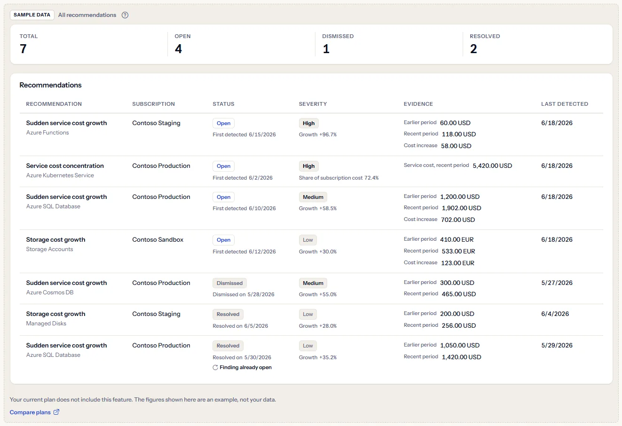Click the 5,420.00 USD service cost value
This screenshot has width=622, height=426.
pos(492,166)
